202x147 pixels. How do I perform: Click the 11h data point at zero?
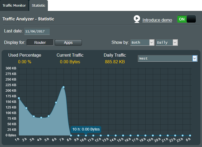pos(93,136)
